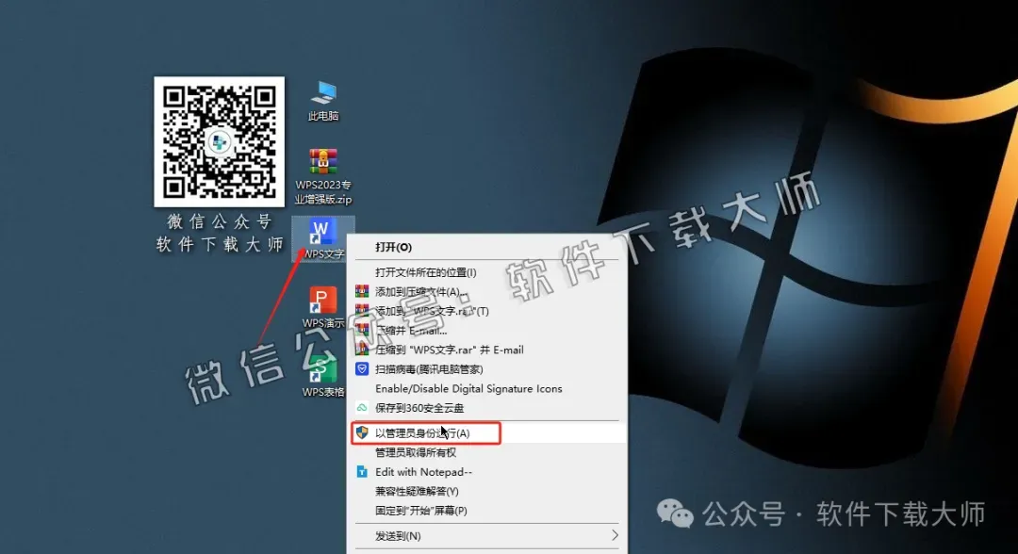
Task: Choose 以管理员身份运行(A) menu entry
Action: click(487, 432)
